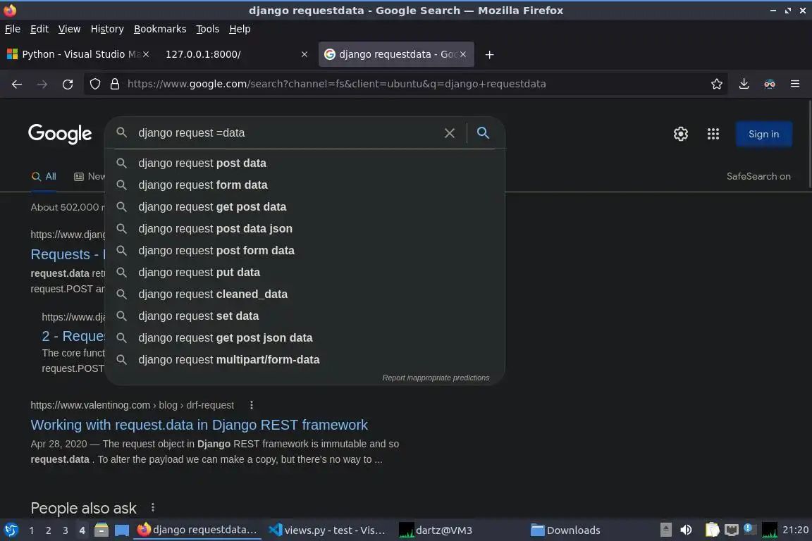
Task: Open the Edit menu
Action: tap(39, 29)
